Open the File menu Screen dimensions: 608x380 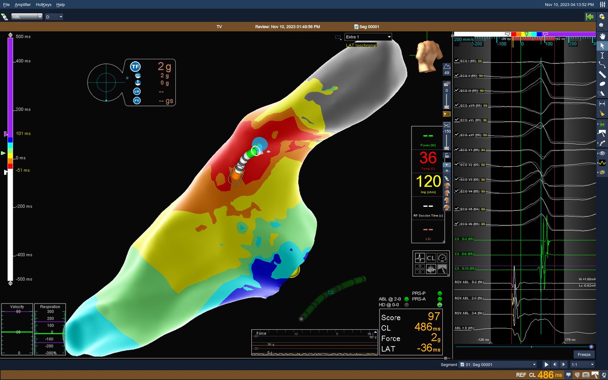[x=6, y=4]
